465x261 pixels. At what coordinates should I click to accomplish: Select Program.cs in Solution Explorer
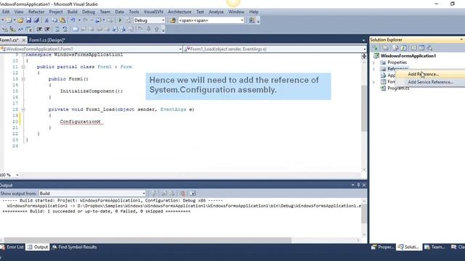click(x=398, y=88)
